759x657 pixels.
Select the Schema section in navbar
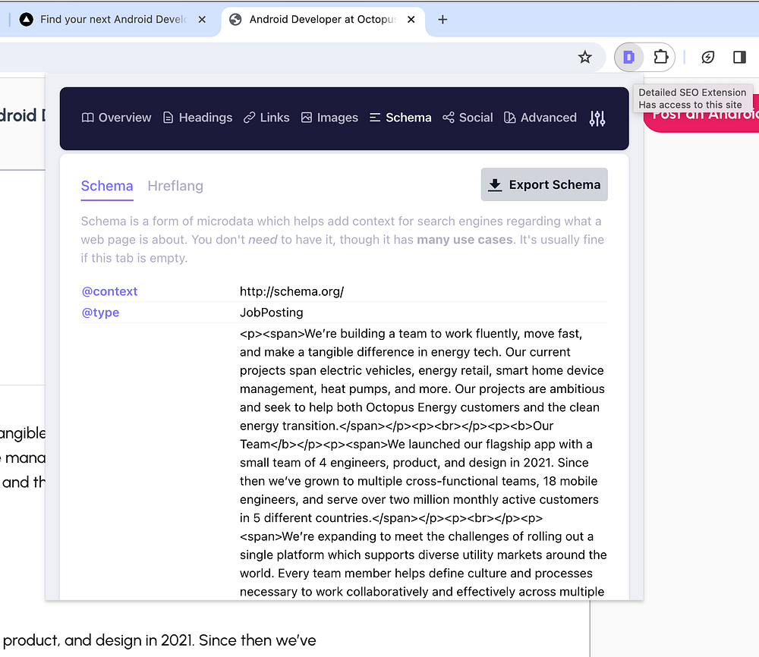[400, 118]
